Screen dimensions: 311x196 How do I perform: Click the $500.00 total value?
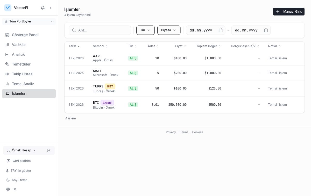click(x=215, y=105)
